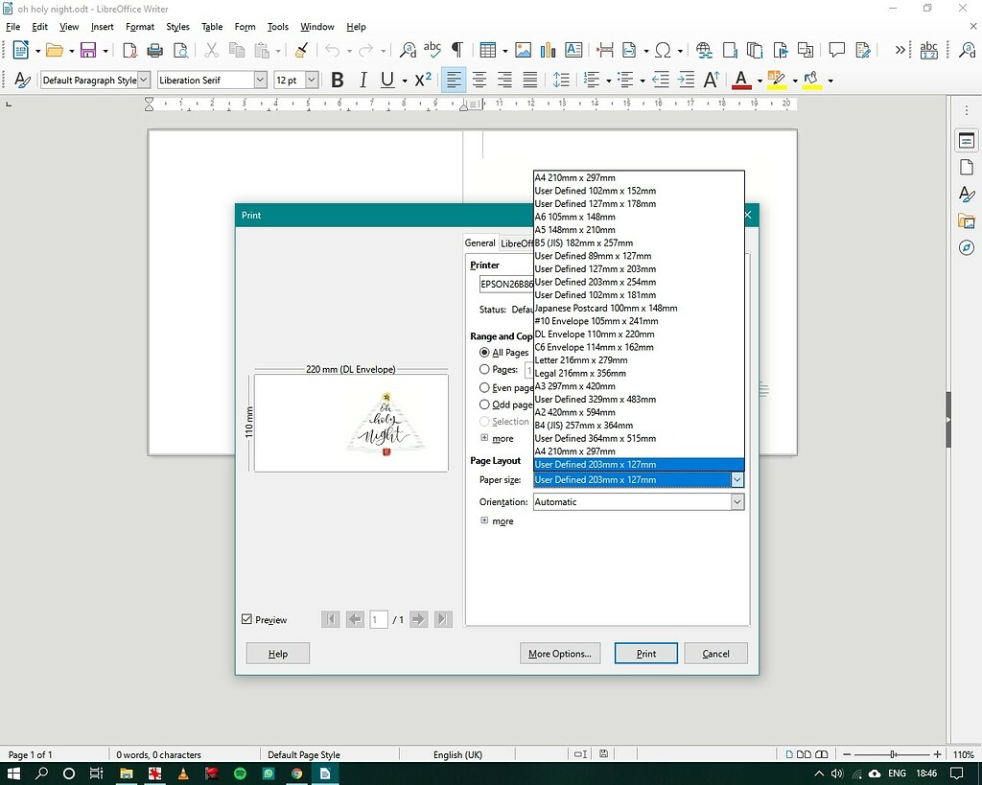Apply Bold formatting
Viewport: 982px width, 785px height.
(x=337, y=81)
